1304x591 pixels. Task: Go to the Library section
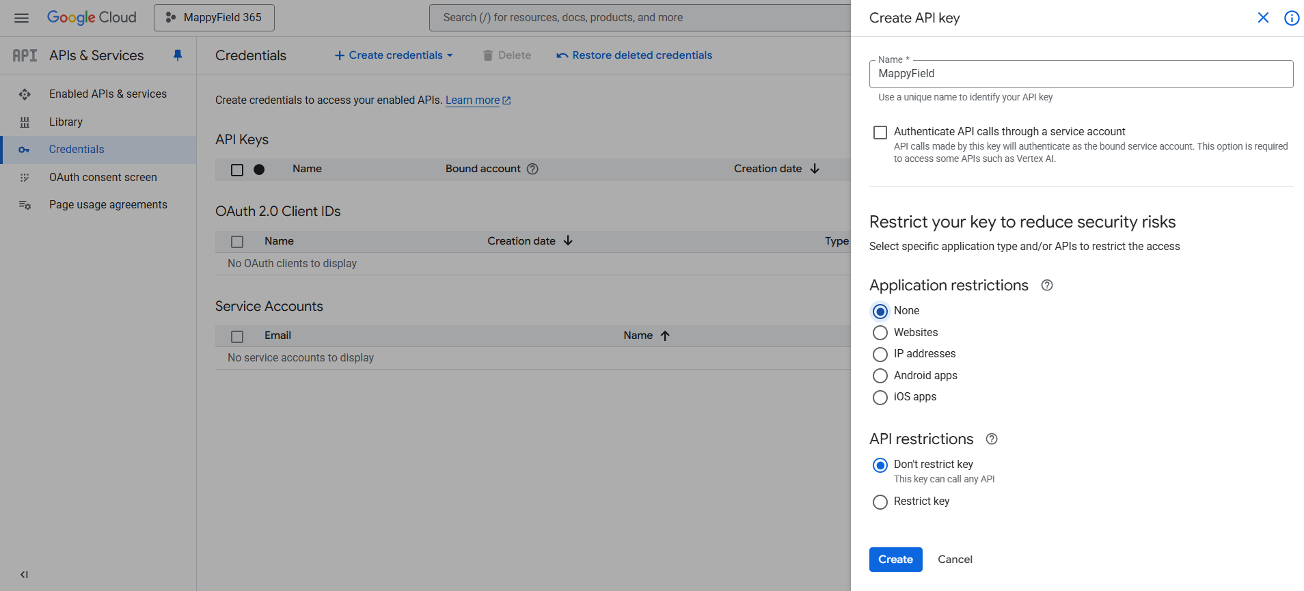[x=66, y=122]
